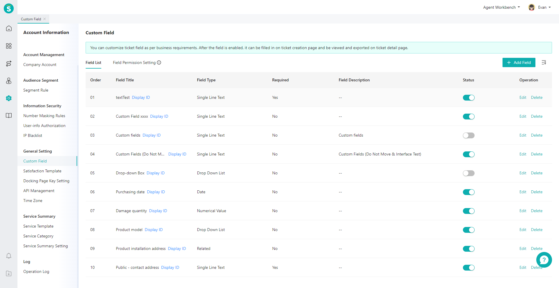The width and height of the screenshot is (559, 288).
Task: Open API Management
Action: pos(39,191)
